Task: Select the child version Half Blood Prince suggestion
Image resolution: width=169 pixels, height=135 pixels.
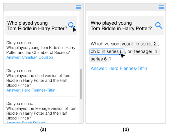Action: pyautogui.click(x=38, y=80)
